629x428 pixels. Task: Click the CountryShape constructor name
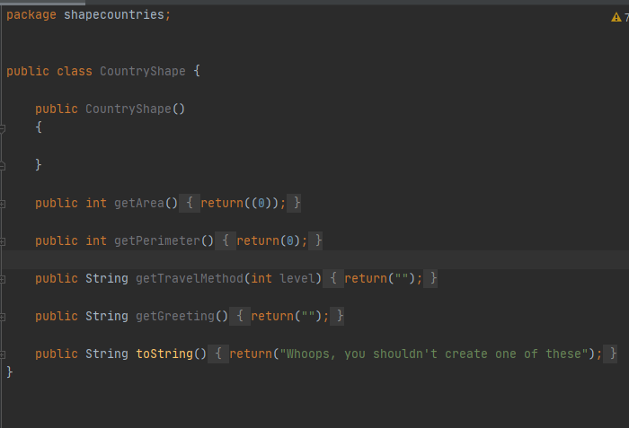tap(128, 109)
